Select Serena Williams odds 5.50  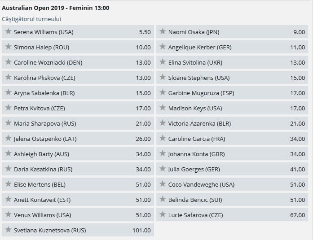pyautogui.click(x=144, y=32)
